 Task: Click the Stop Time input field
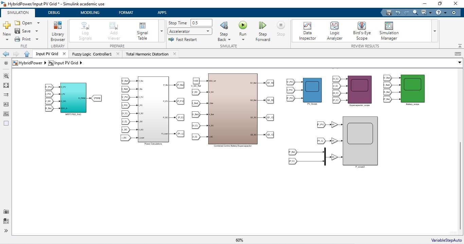pyautogui.click(x=201, y=23)
